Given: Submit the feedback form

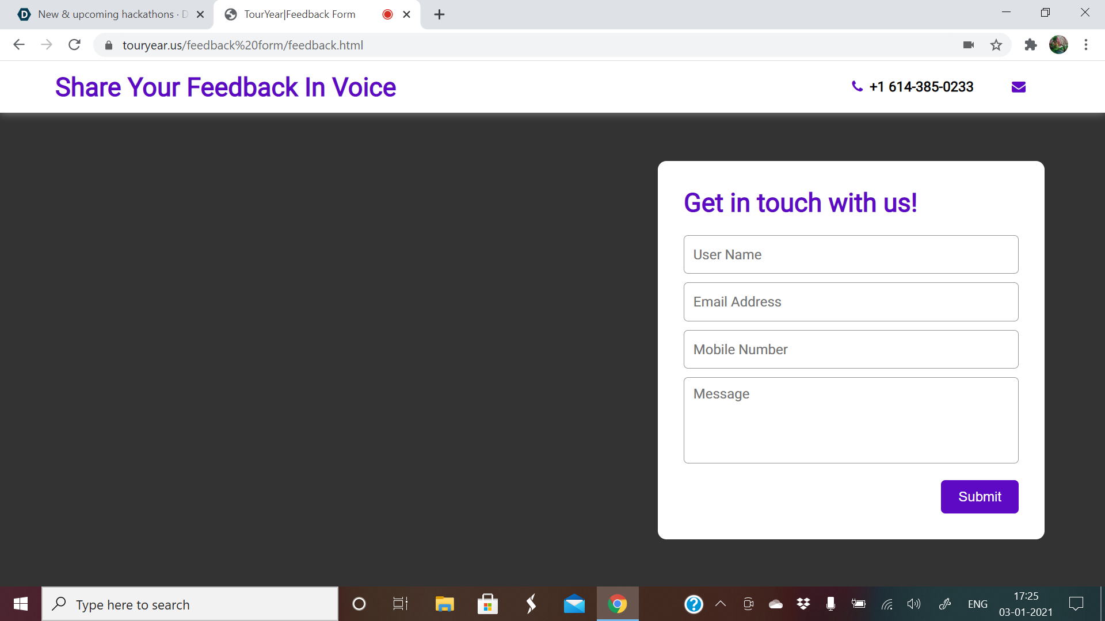Looking at the screenshot, I should click(x=979, y=497).
